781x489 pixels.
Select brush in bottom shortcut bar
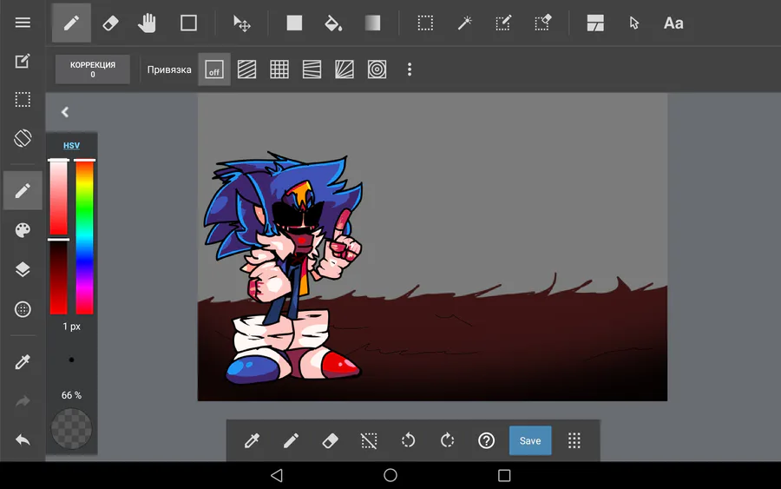point(291,440)
